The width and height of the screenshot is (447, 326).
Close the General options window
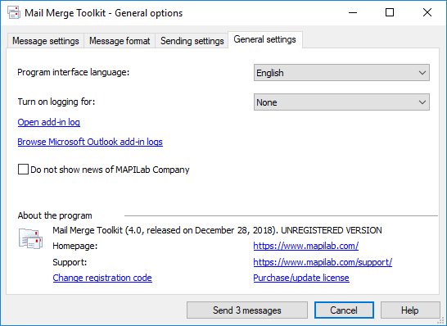[x=427, y=12]
